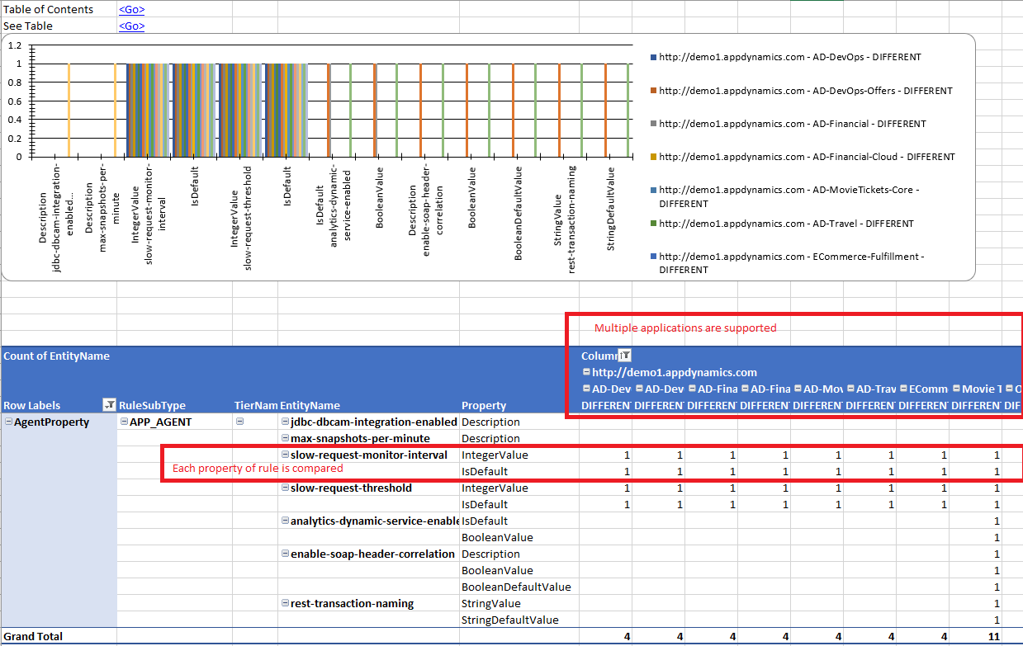The image size is (1023, 646).
Task: Follow the Go link beside Table of Contents
Action: pos(131,9)
